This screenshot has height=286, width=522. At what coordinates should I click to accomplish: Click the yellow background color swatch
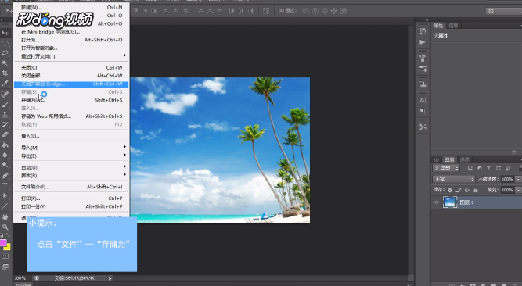8,247
